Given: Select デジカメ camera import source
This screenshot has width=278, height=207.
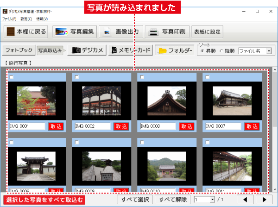Looking at the screenshot, I should (88, 50).
